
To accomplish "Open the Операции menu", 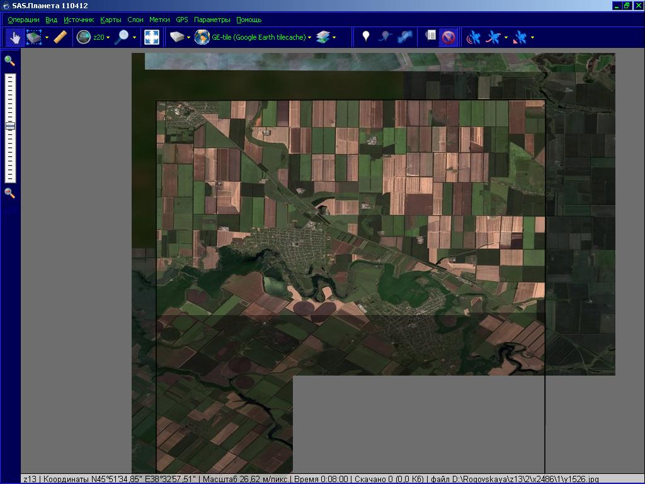I will point(23,20).
